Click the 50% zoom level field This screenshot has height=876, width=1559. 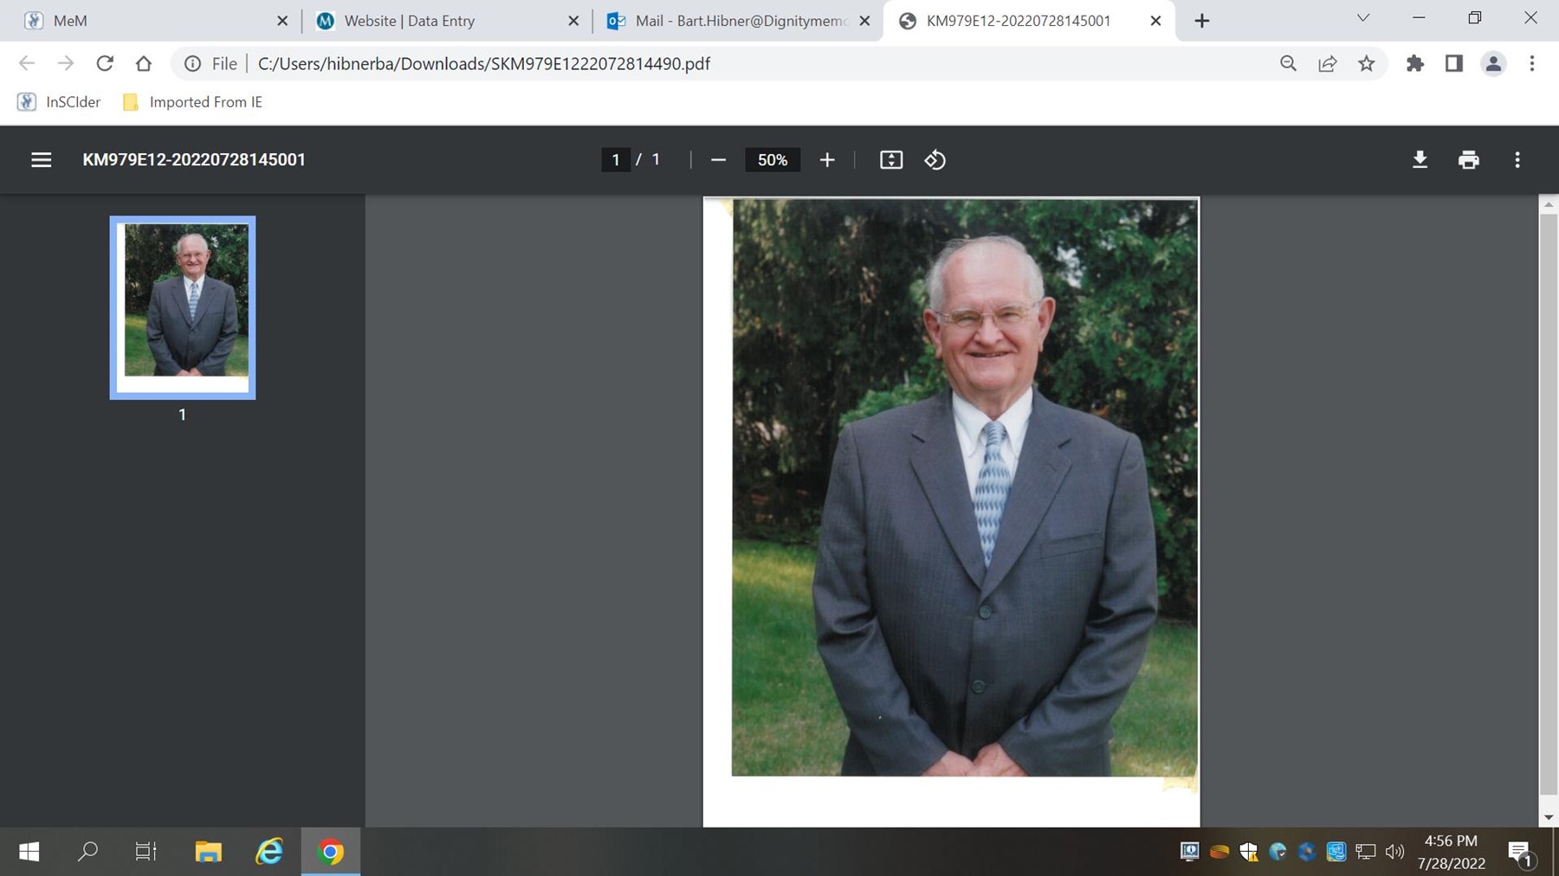pos(772,160)
